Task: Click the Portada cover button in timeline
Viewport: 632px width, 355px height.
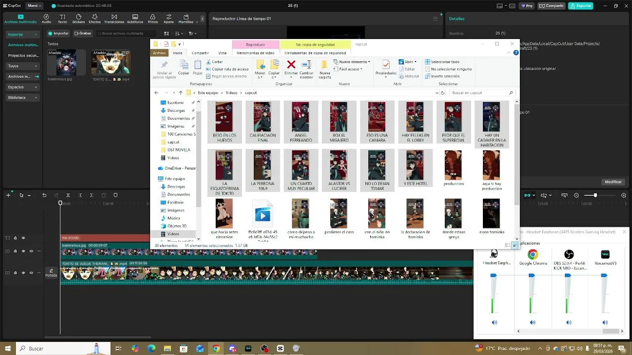Action: (x=51, y=273)
